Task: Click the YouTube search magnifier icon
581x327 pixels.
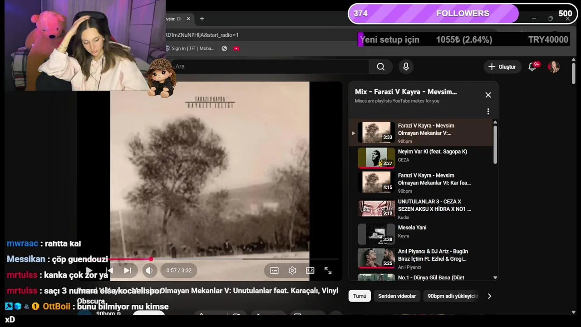Action: tap(380, 67)
